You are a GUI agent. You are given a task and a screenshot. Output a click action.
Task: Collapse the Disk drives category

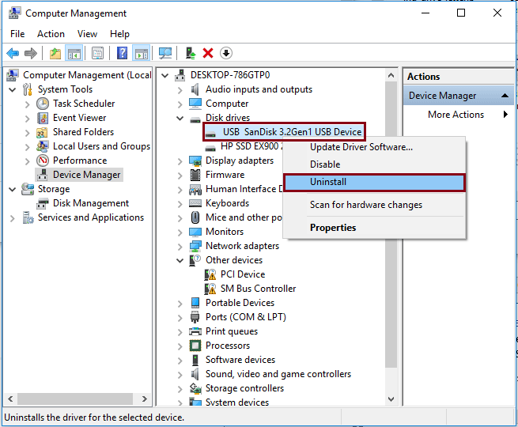180,118
